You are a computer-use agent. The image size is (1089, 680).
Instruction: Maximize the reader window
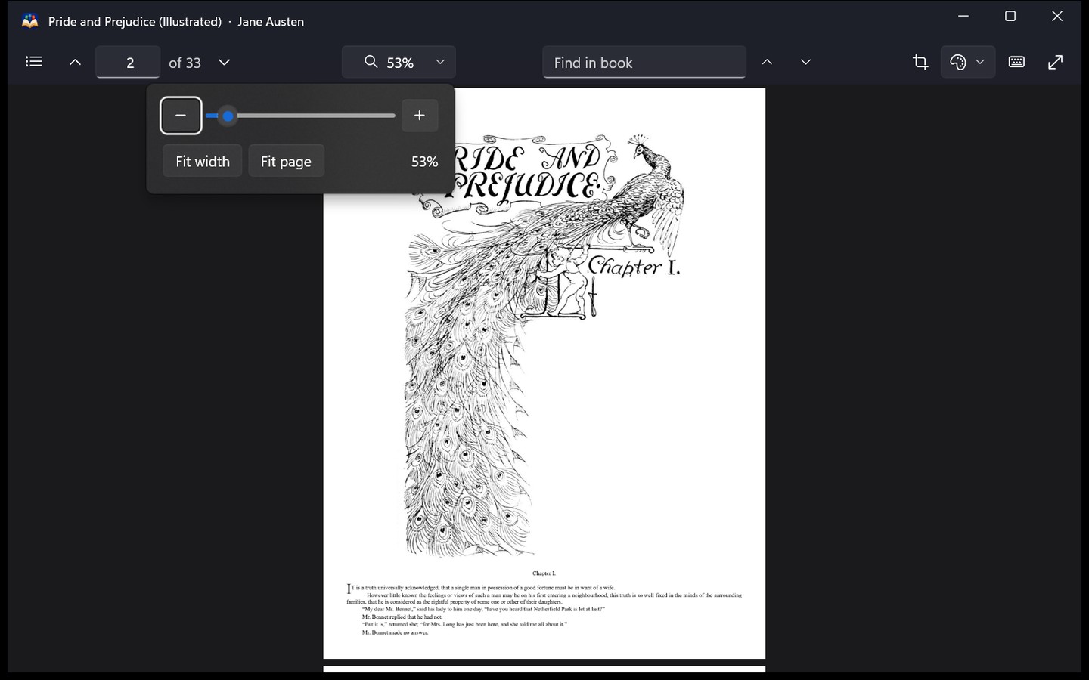pyautogui.click(x=1010, y=16)
